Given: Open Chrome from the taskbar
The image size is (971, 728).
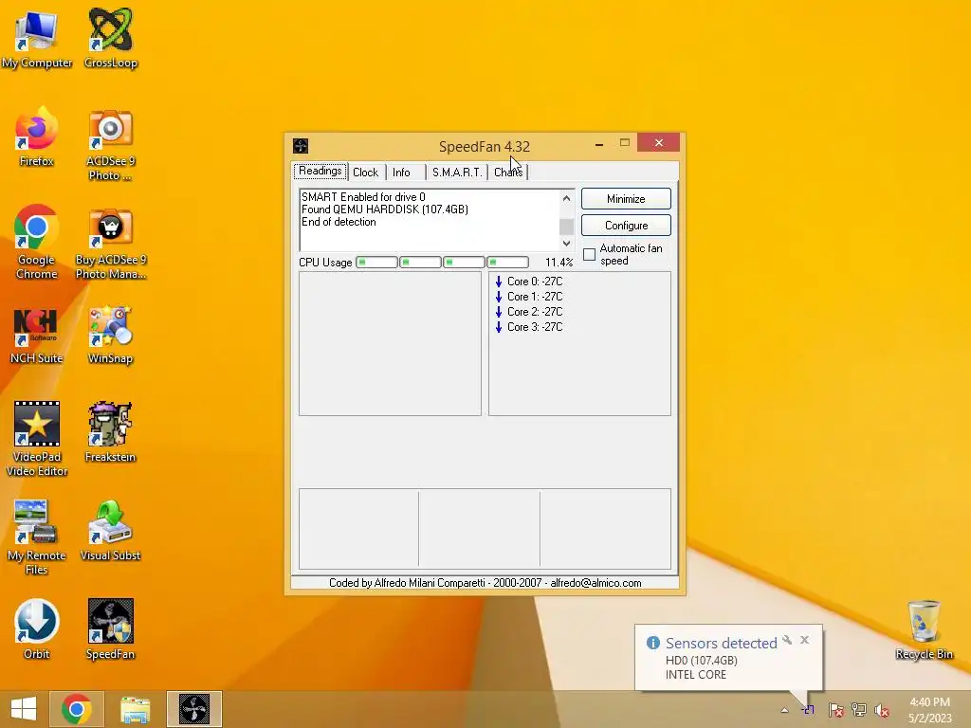Looking at the screenshot, I should point(76,709).
